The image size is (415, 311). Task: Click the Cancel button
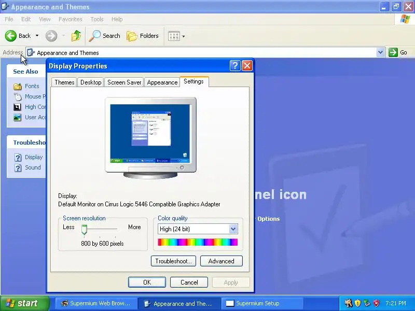click(x=189, y=282)
